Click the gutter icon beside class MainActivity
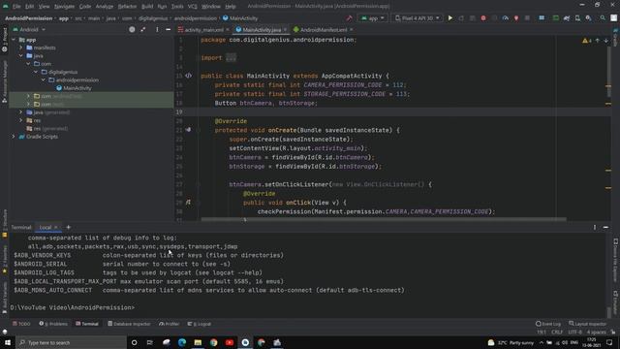Image resolution: width=620 pixels, height=349 pixels. 189,76
